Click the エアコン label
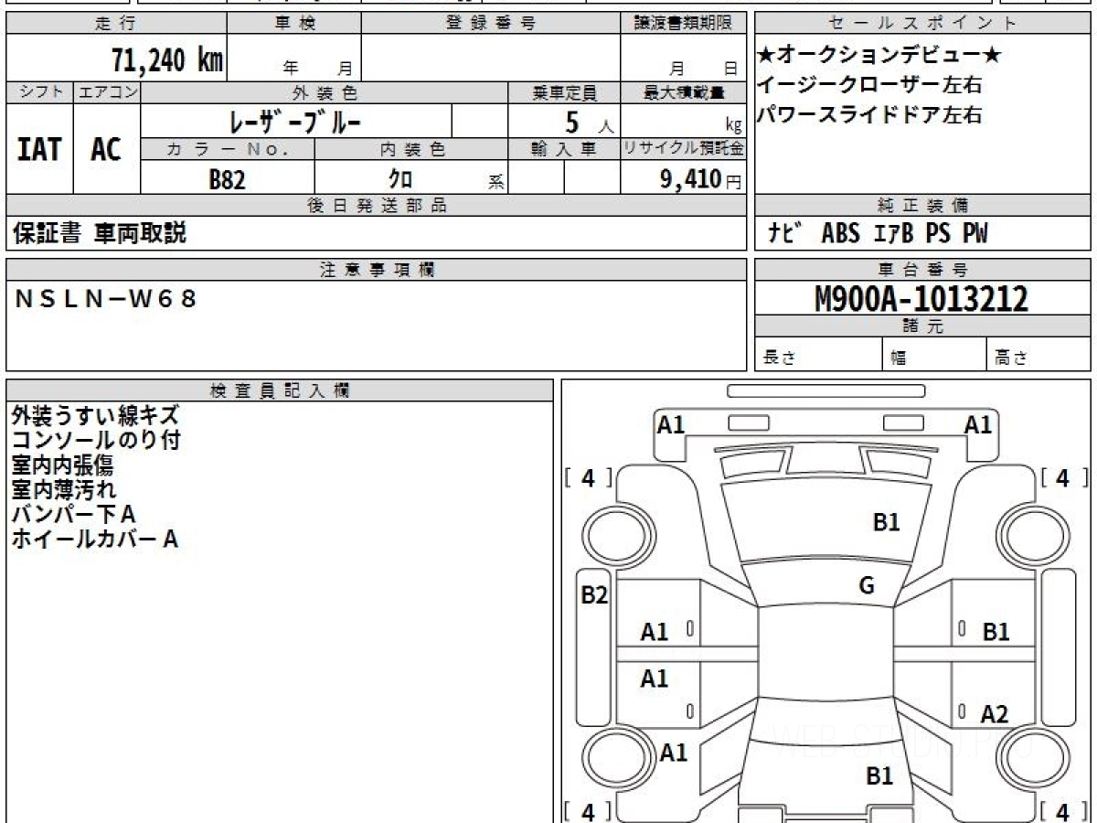This screenshot has height=823, width=1097. coord(107,92)
